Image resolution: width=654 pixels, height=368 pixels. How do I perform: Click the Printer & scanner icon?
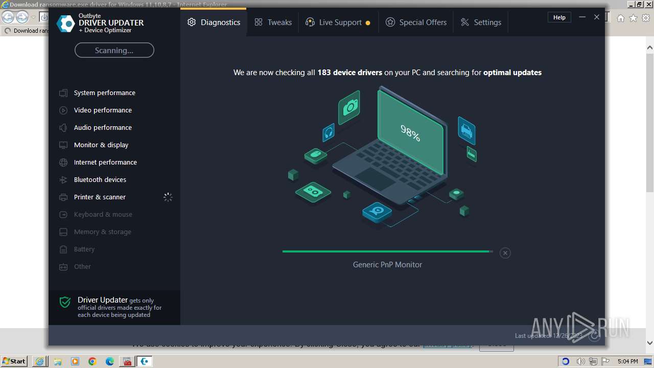(63, 197)
